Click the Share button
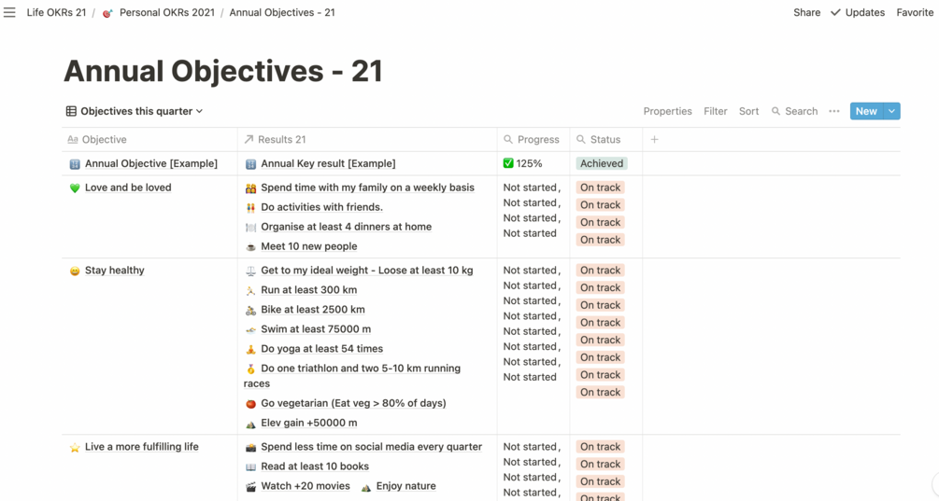939x501 pixels. 806,12
